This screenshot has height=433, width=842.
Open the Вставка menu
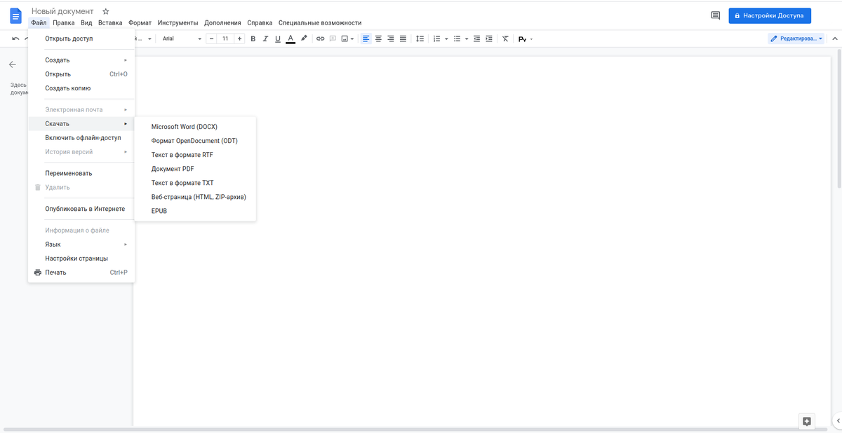pos(110,23)
